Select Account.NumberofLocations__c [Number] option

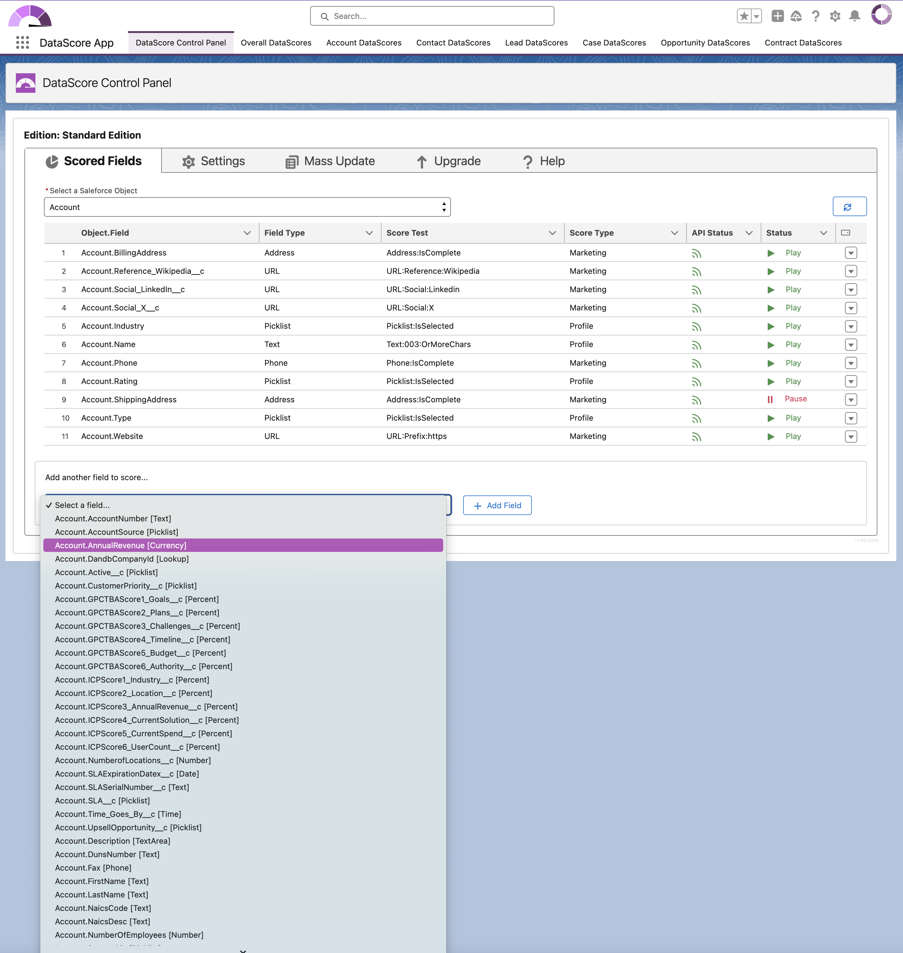[x=243, y=760]
